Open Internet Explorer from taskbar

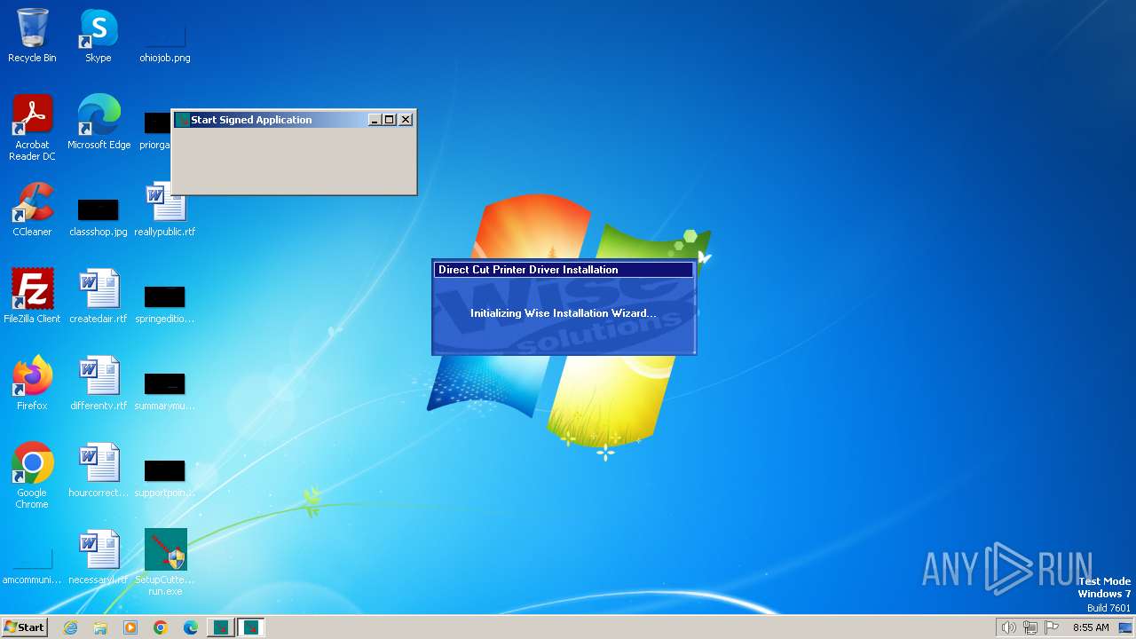coord(70,627)
